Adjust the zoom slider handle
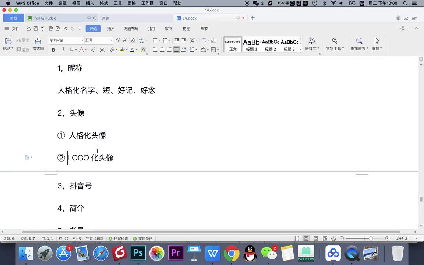 point(371,238)
